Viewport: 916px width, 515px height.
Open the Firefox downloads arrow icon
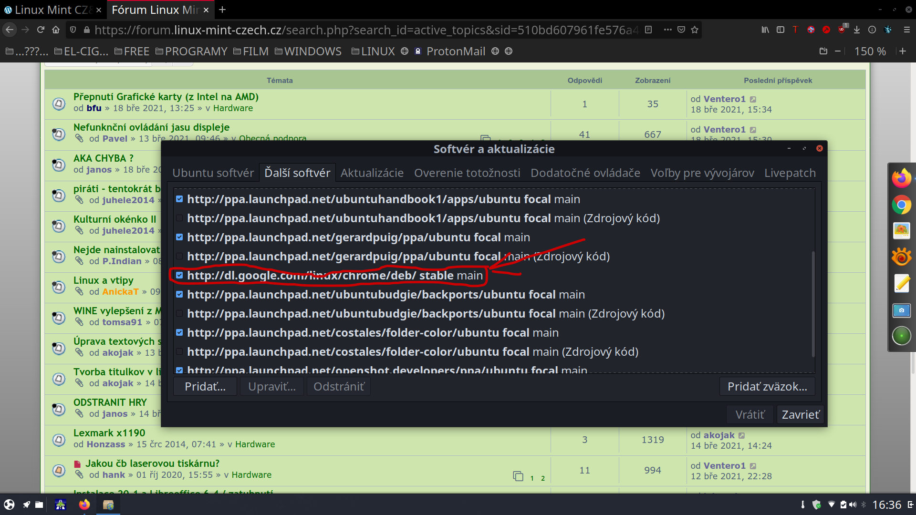857,30
